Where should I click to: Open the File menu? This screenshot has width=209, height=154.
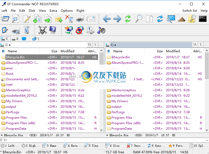pyautogui.click(x=13, y=11)
